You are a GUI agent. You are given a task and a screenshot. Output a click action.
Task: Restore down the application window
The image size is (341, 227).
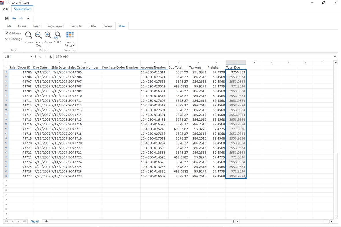pos(323,3)
